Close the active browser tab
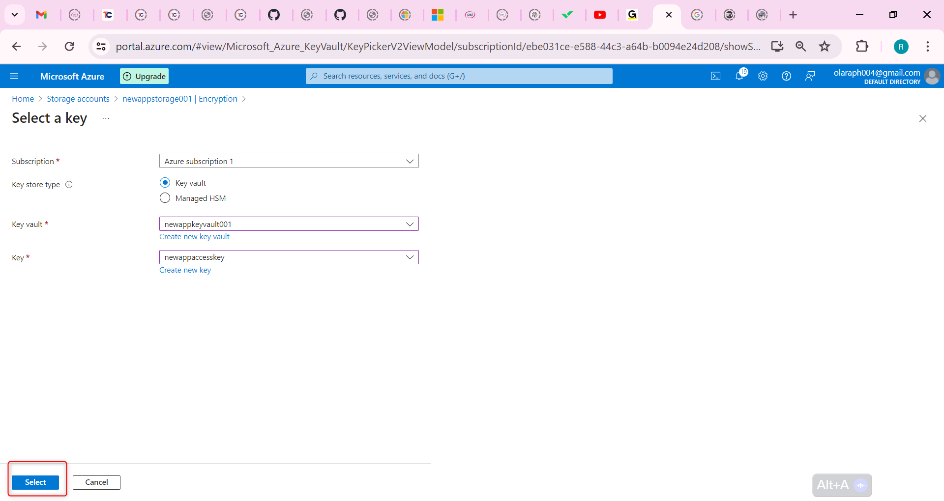This screenshot has width=944, height=501. (x=669, y=15)
